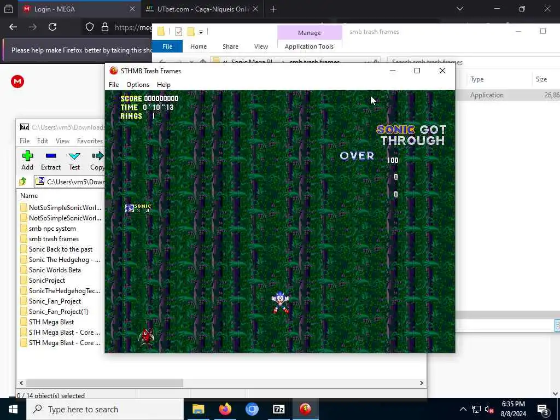The height and width of the screenshot is (420, 560).
Task: Click the Size column header in Explorer
Action: click(541, 79)
